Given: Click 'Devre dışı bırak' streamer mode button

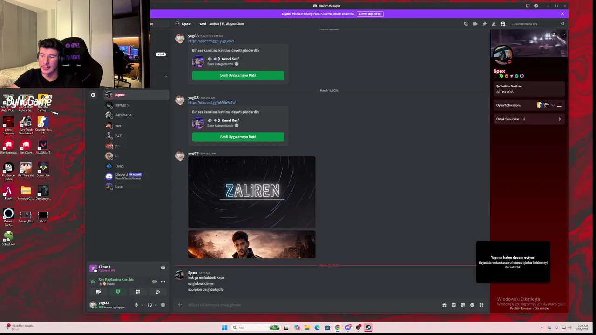Looking at the screenshot, I should click(370, 14).
